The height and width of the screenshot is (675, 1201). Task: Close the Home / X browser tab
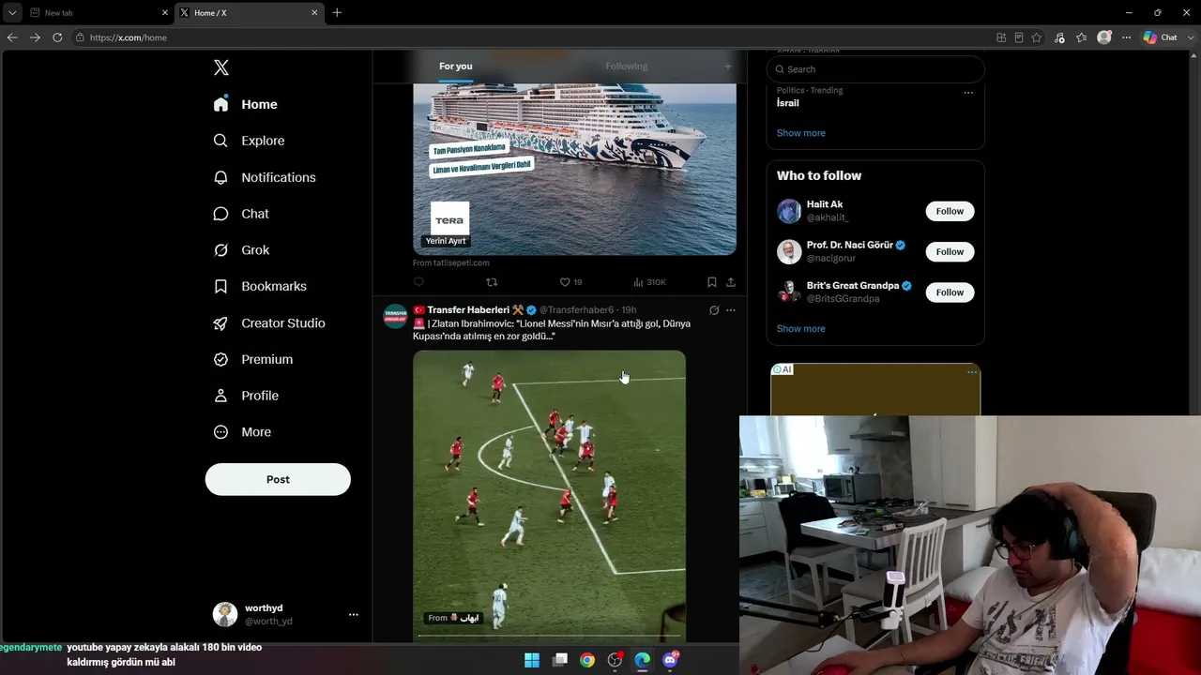314,13
